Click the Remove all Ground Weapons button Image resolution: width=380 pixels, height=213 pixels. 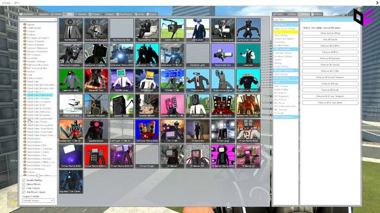(x=330, y=78)
